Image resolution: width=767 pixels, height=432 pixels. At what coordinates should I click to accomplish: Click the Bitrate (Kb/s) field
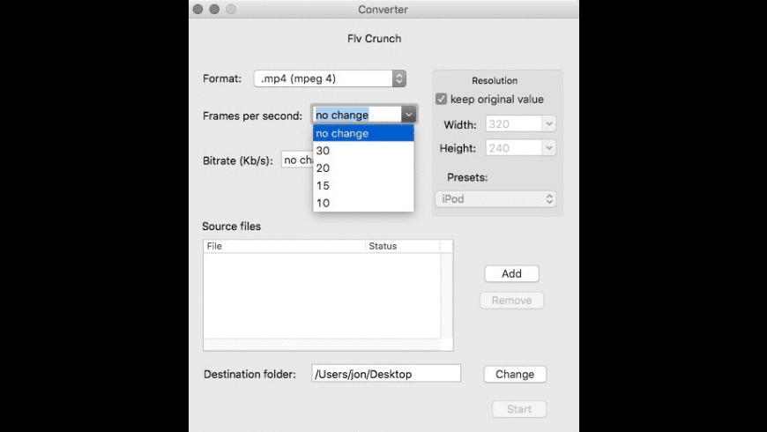297,160
